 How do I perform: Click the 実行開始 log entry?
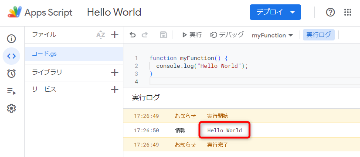(217, 116)
